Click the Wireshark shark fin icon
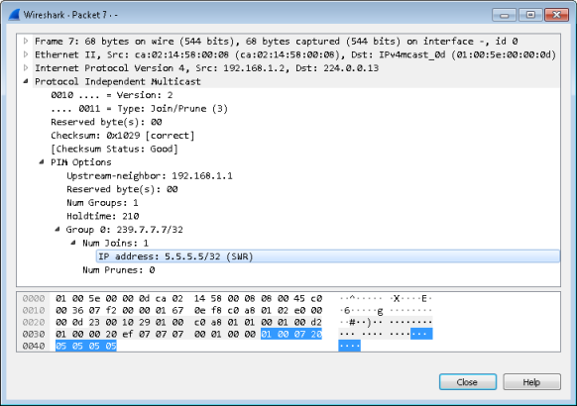 14,15
